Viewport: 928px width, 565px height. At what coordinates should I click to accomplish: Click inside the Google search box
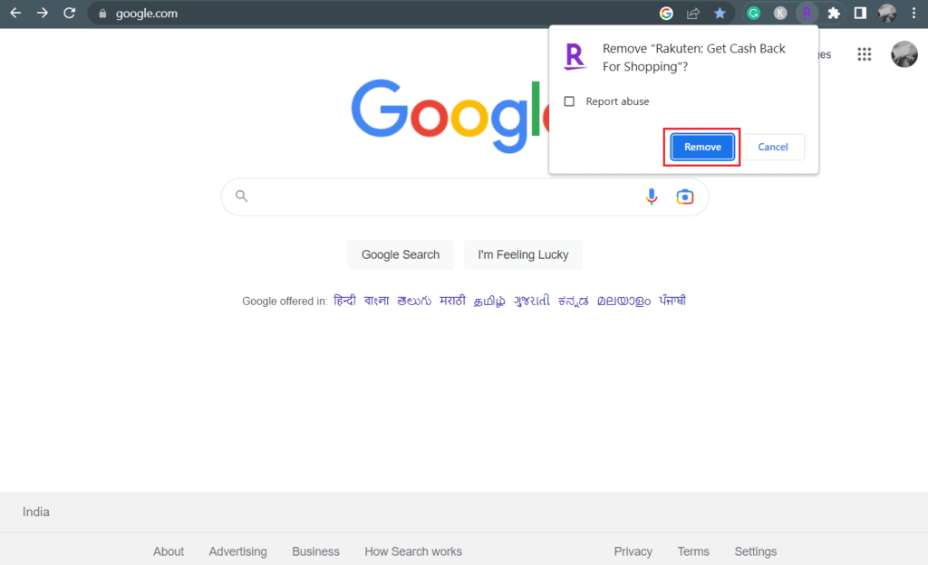[x=444, y=196]
